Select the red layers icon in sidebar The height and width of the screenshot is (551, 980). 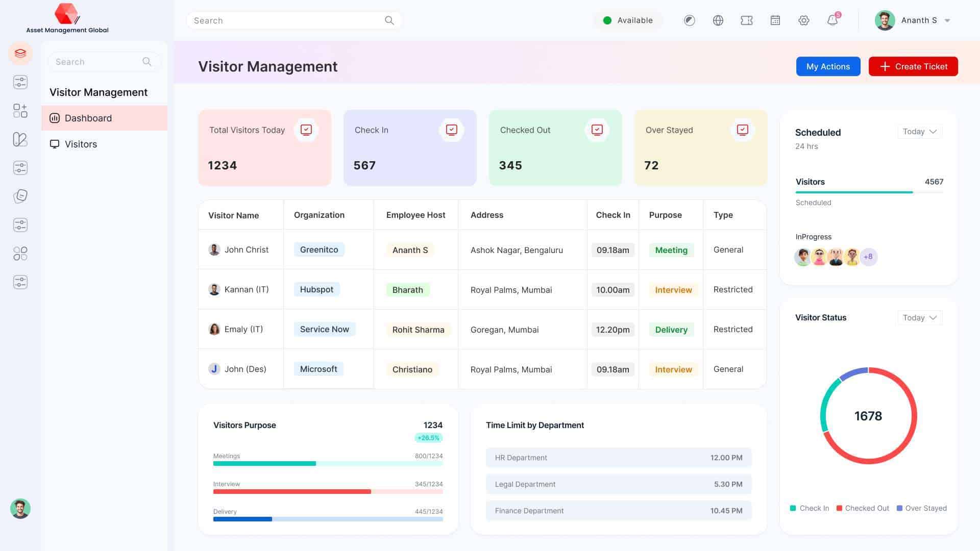coord(20,53)
